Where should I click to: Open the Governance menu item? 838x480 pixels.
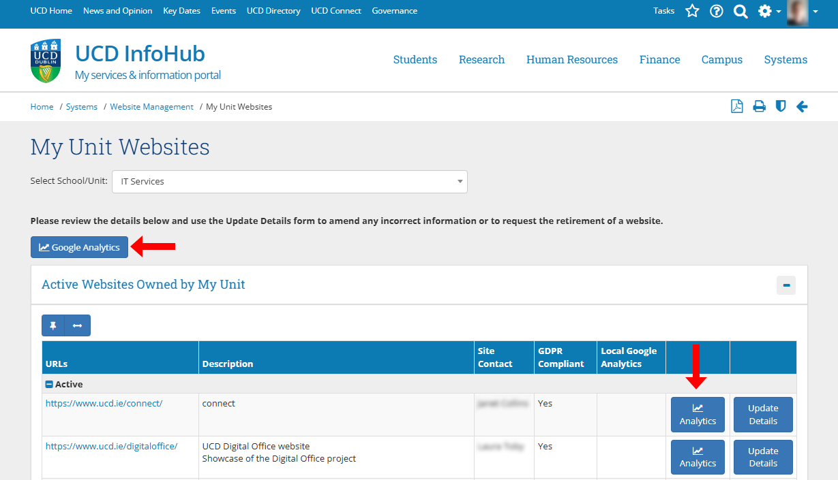coord(394,11)
